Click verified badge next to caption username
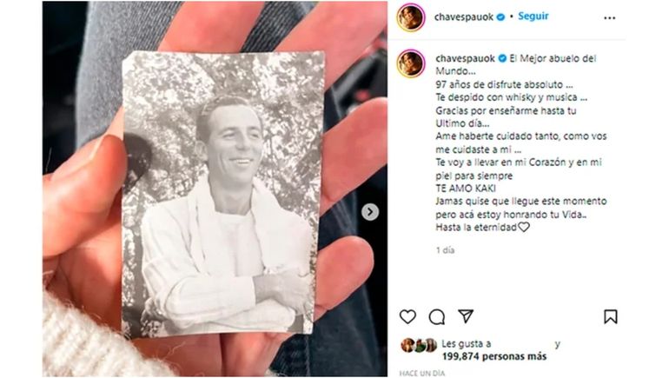The width and height of the screenshot is (669, 378). [502, 58]
